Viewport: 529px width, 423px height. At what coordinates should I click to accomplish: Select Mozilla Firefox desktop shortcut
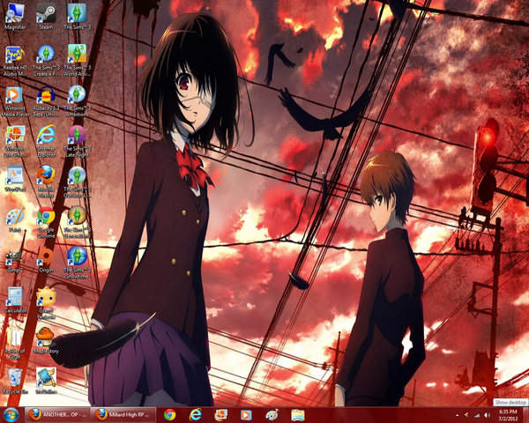coord(46,182)
